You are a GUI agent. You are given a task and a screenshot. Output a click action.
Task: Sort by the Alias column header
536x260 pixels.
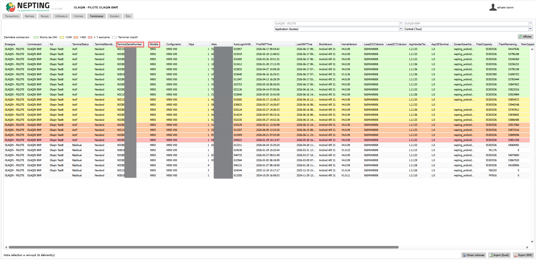(221, 44)
